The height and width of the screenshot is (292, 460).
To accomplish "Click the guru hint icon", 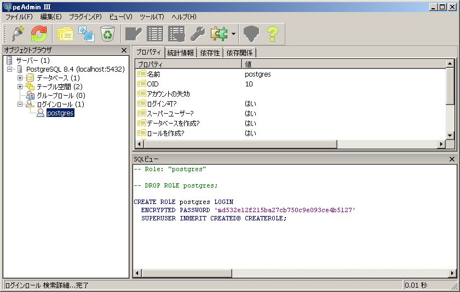I will pos(251,34).
